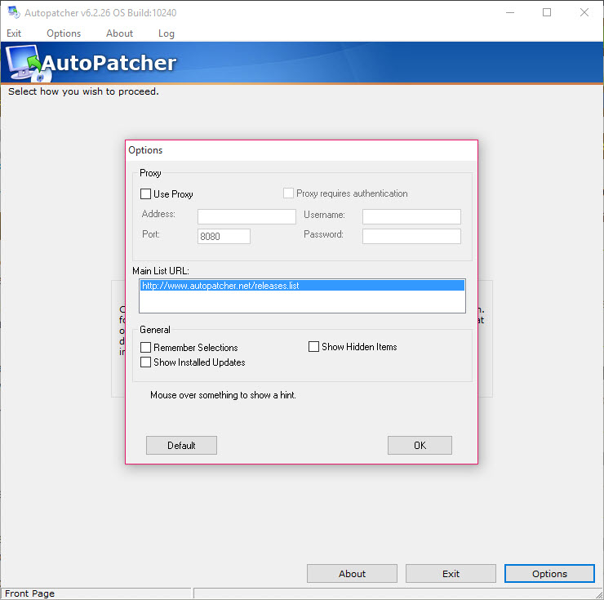Select the releases.list URL entry
604x600 pixels.
[302, 286]
